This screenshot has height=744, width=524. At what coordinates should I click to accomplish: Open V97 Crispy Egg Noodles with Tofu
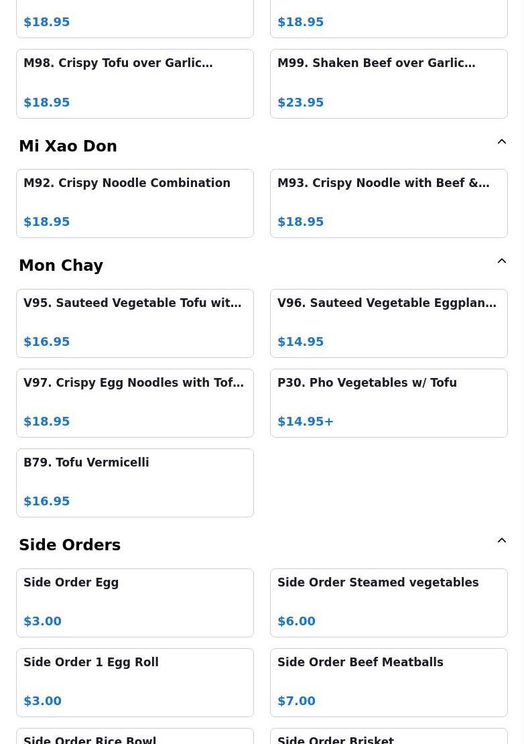135,403
